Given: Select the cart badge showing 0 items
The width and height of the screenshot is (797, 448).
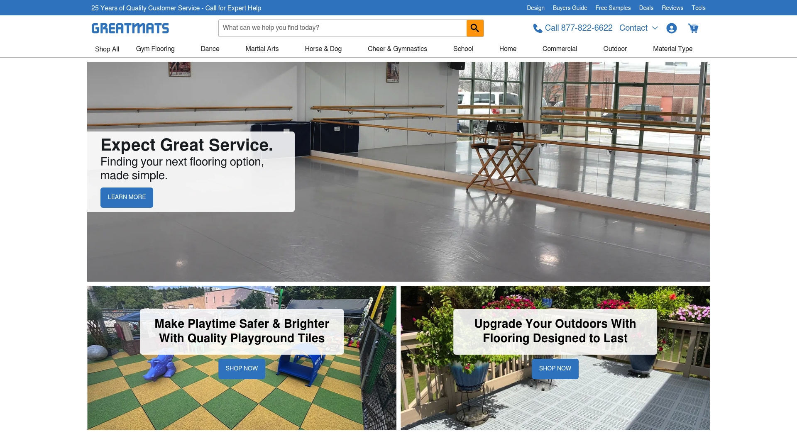Looking at the screenshot, I should [x=694, y=26].
